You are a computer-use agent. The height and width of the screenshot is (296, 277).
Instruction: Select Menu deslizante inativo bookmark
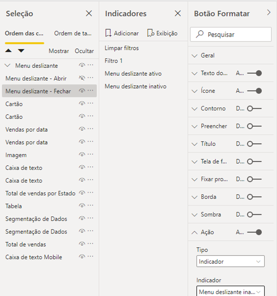pos(136,86)
